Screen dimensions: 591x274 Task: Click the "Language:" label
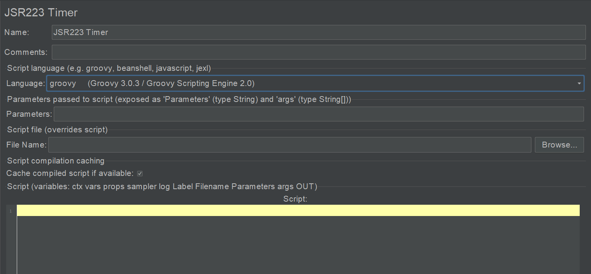coord(26,83)
